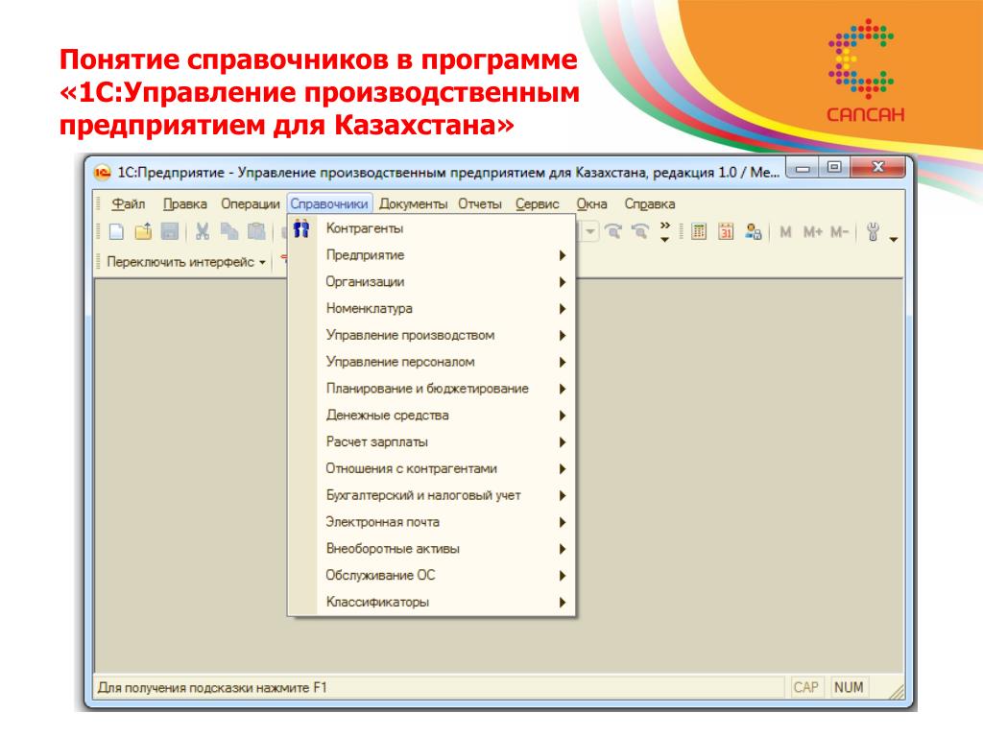Click the CAP status bar indicator
The width and height of the screenshot is (983, 737).
(805, 687)
